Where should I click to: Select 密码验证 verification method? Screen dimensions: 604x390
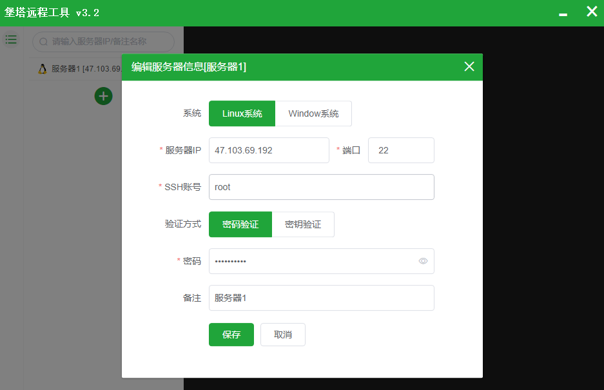[x=240, y=224]
